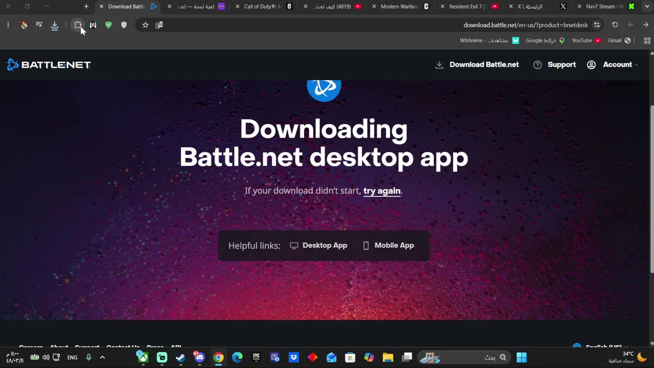Image resolution: width=654 pixels, height=368 pixels.
Task: Open the Xbox app from taskbar
Action: [x=143, y=357]
